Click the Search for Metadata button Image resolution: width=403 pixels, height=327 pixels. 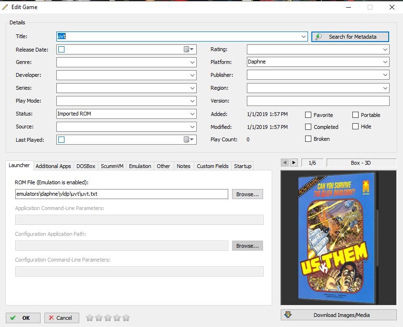click(350, 37)
